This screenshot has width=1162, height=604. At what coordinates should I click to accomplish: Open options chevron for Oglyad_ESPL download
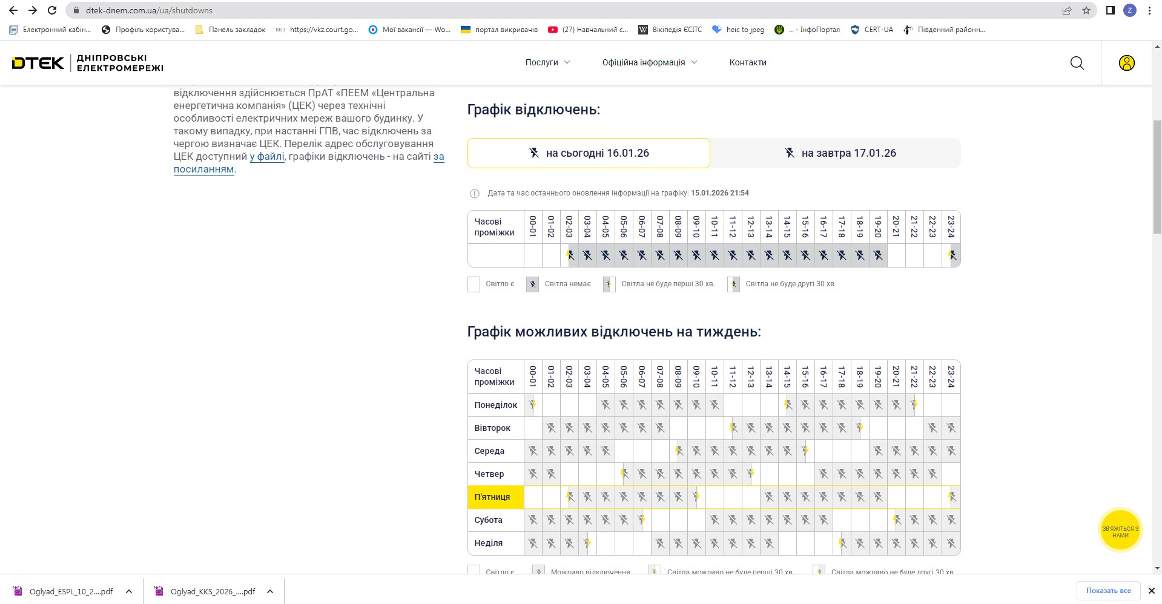pos(129,591)
